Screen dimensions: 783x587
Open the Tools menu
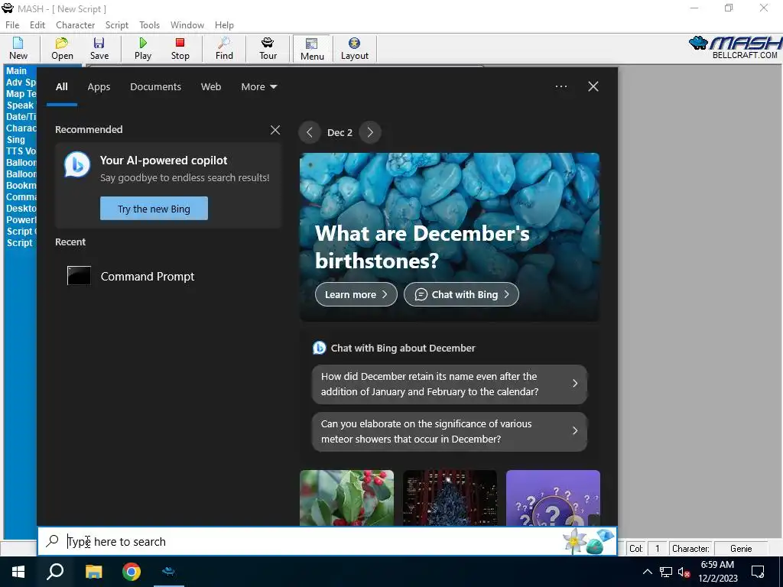tap(149, 25)
